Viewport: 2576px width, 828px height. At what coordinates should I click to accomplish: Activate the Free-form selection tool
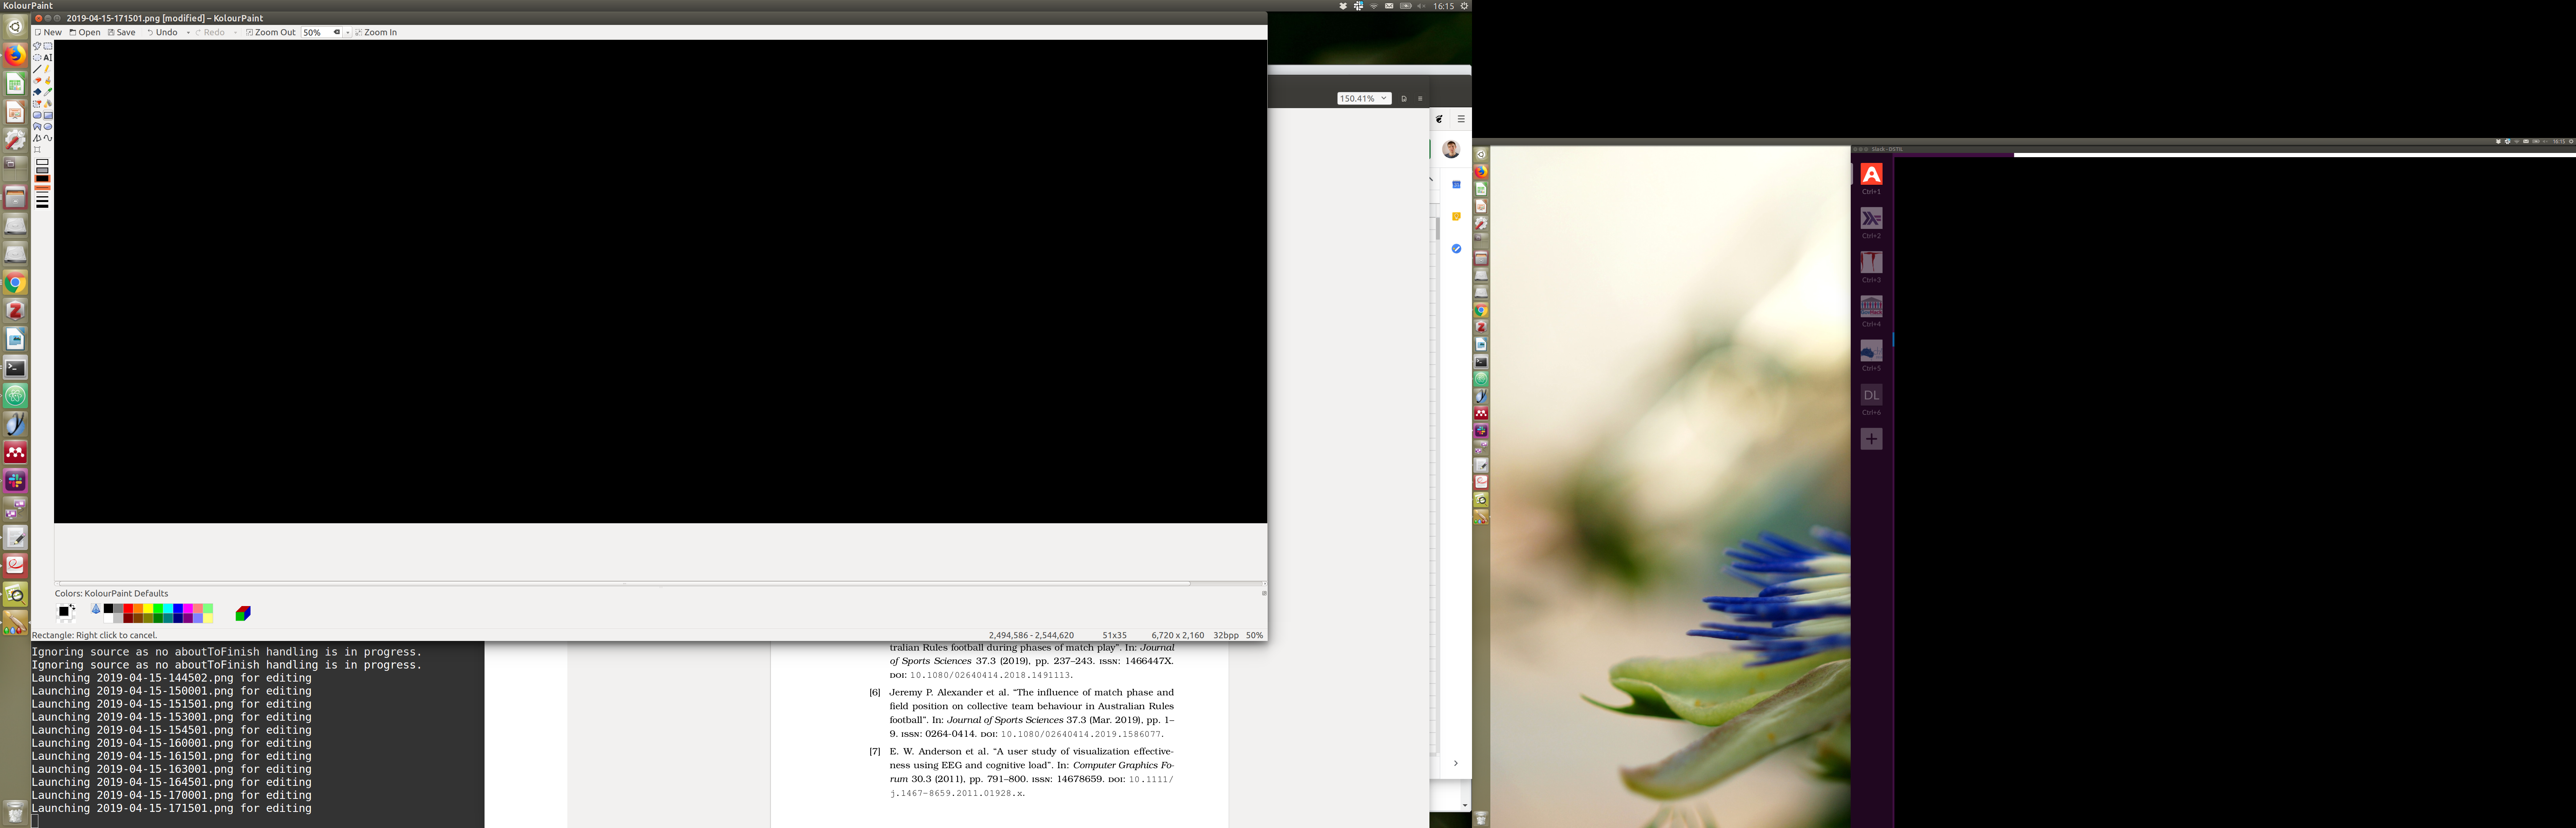[x=37, y=46]
